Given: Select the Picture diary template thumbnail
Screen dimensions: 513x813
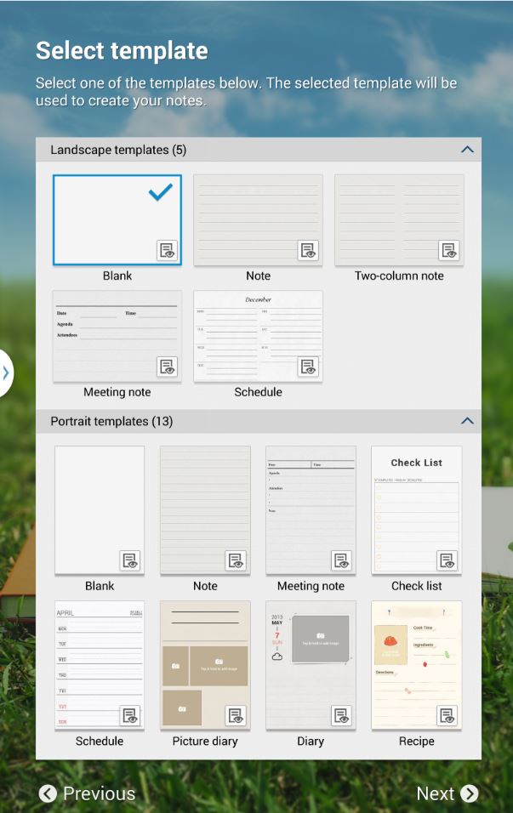Looking at the screenshot, I should 205,665.
